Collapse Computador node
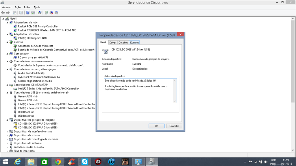The image size is (296, 166). 7,54
